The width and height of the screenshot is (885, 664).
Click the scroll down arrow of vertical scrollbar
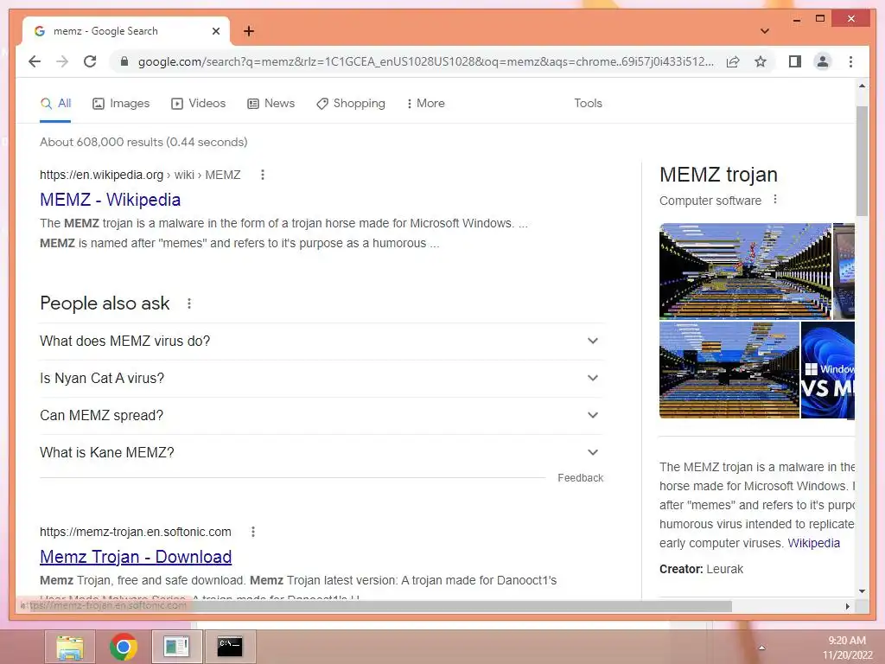click(862, 591)
